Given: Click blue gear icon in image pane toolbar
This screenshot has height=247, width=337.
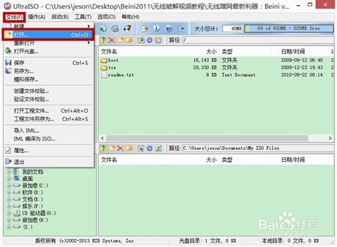Looking at the screenshot, I should 150,40.
